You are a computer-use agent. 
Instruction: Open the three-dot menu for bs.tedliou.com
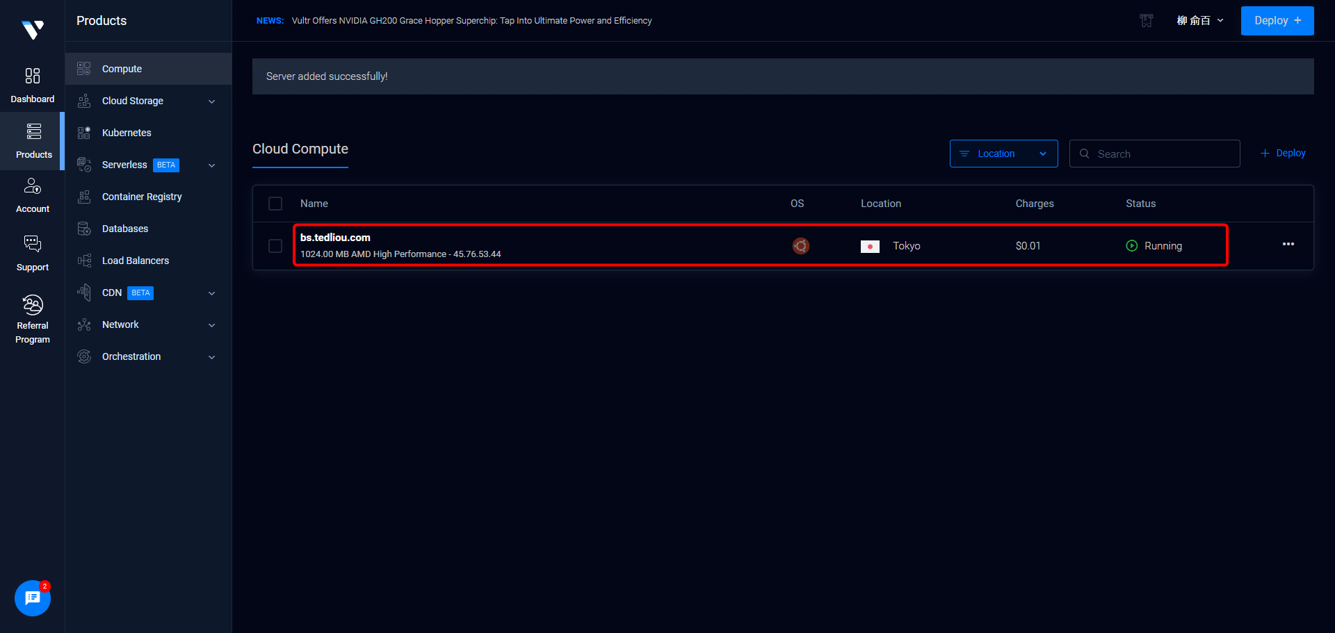[x=1288, y=245]
